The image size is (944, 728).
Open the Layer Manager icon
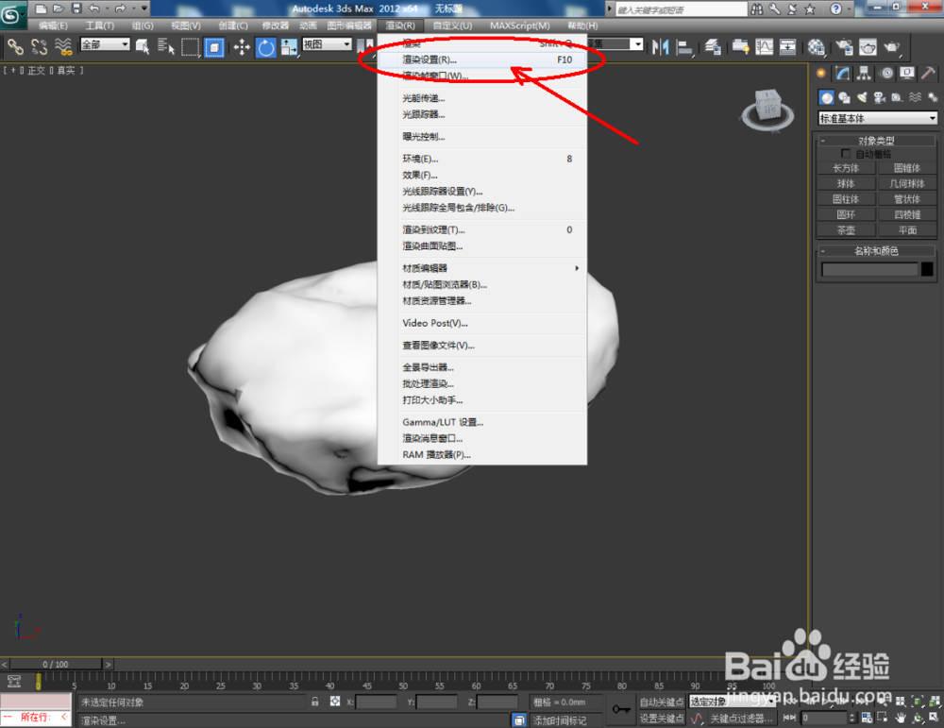coord(713,46)
